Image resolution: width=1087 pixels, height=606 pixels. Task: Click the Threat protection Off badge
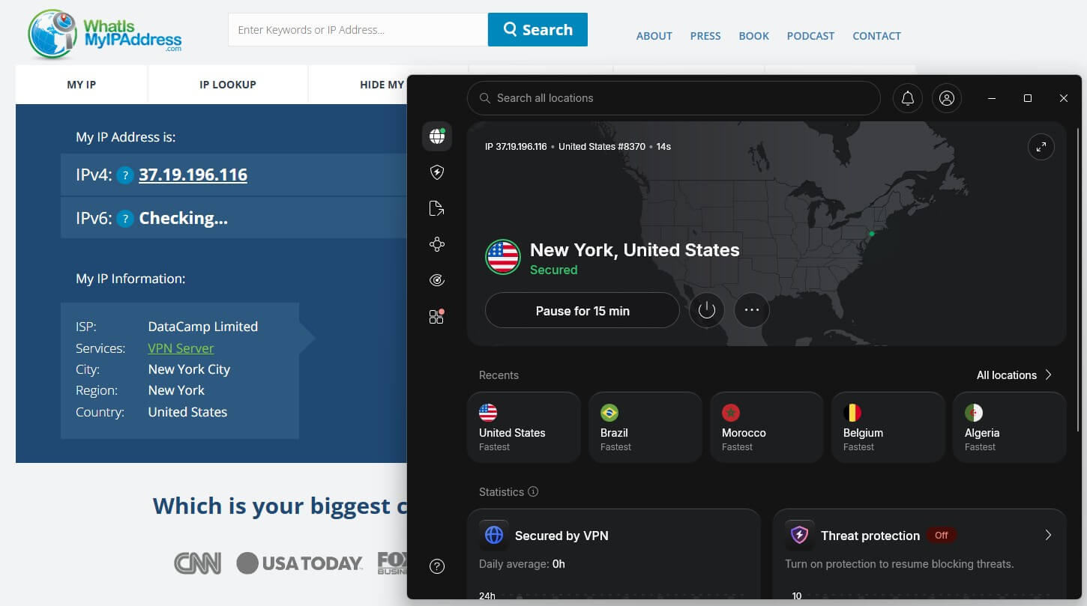tap(941, 535)
